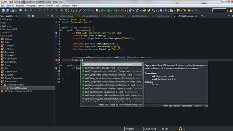Click the Open Console monitor icon
This screenshot has height=131, width=233.
(x=20, y=11)
